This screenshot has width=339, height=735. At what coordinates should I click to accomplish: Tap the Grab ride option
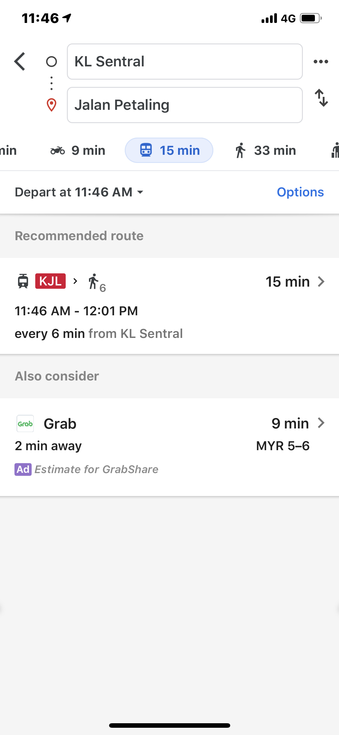60,424
